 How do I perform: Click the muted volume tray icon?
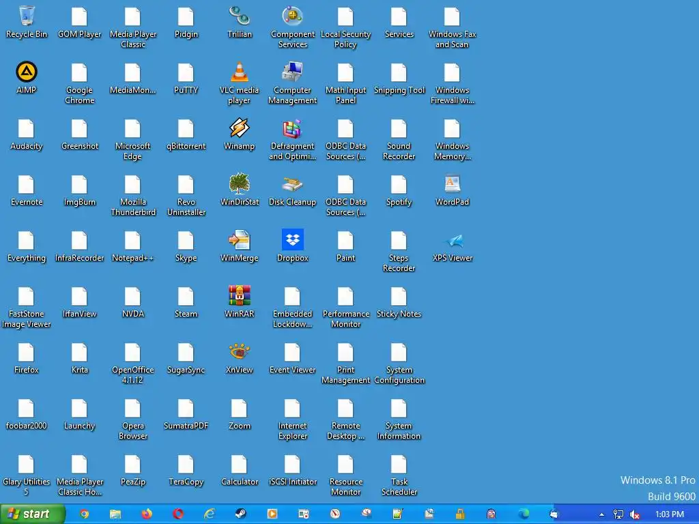pos(635,514)
